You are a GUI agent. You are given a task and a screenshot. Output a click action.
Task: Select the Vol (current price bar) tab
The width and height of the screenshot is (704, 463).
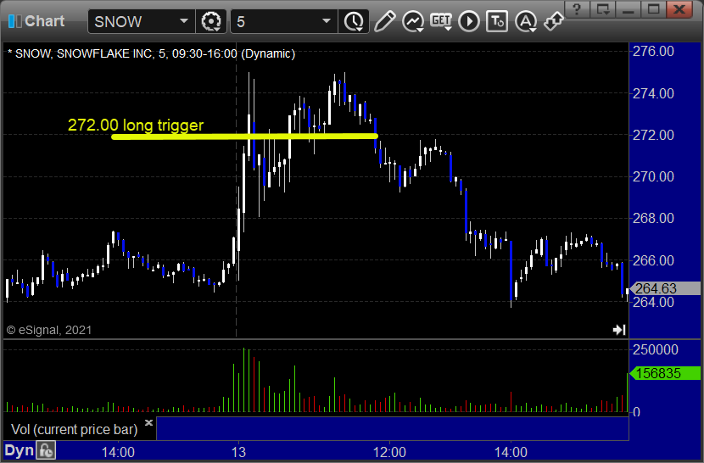tap(74, 429)
